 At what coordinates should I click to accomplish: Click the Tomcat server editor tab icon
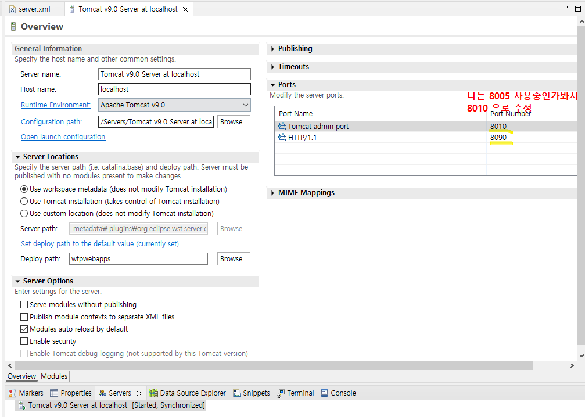click(x=72, y=9)
